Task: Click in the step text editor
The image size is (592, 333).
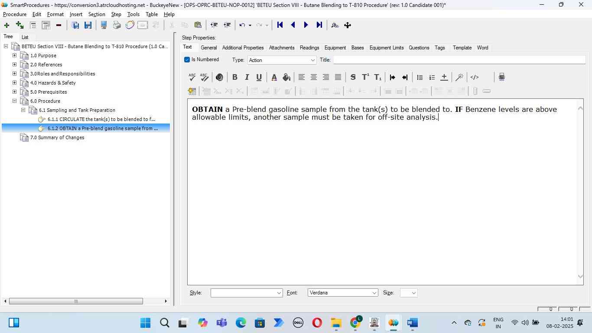Action: click(385, 192)
